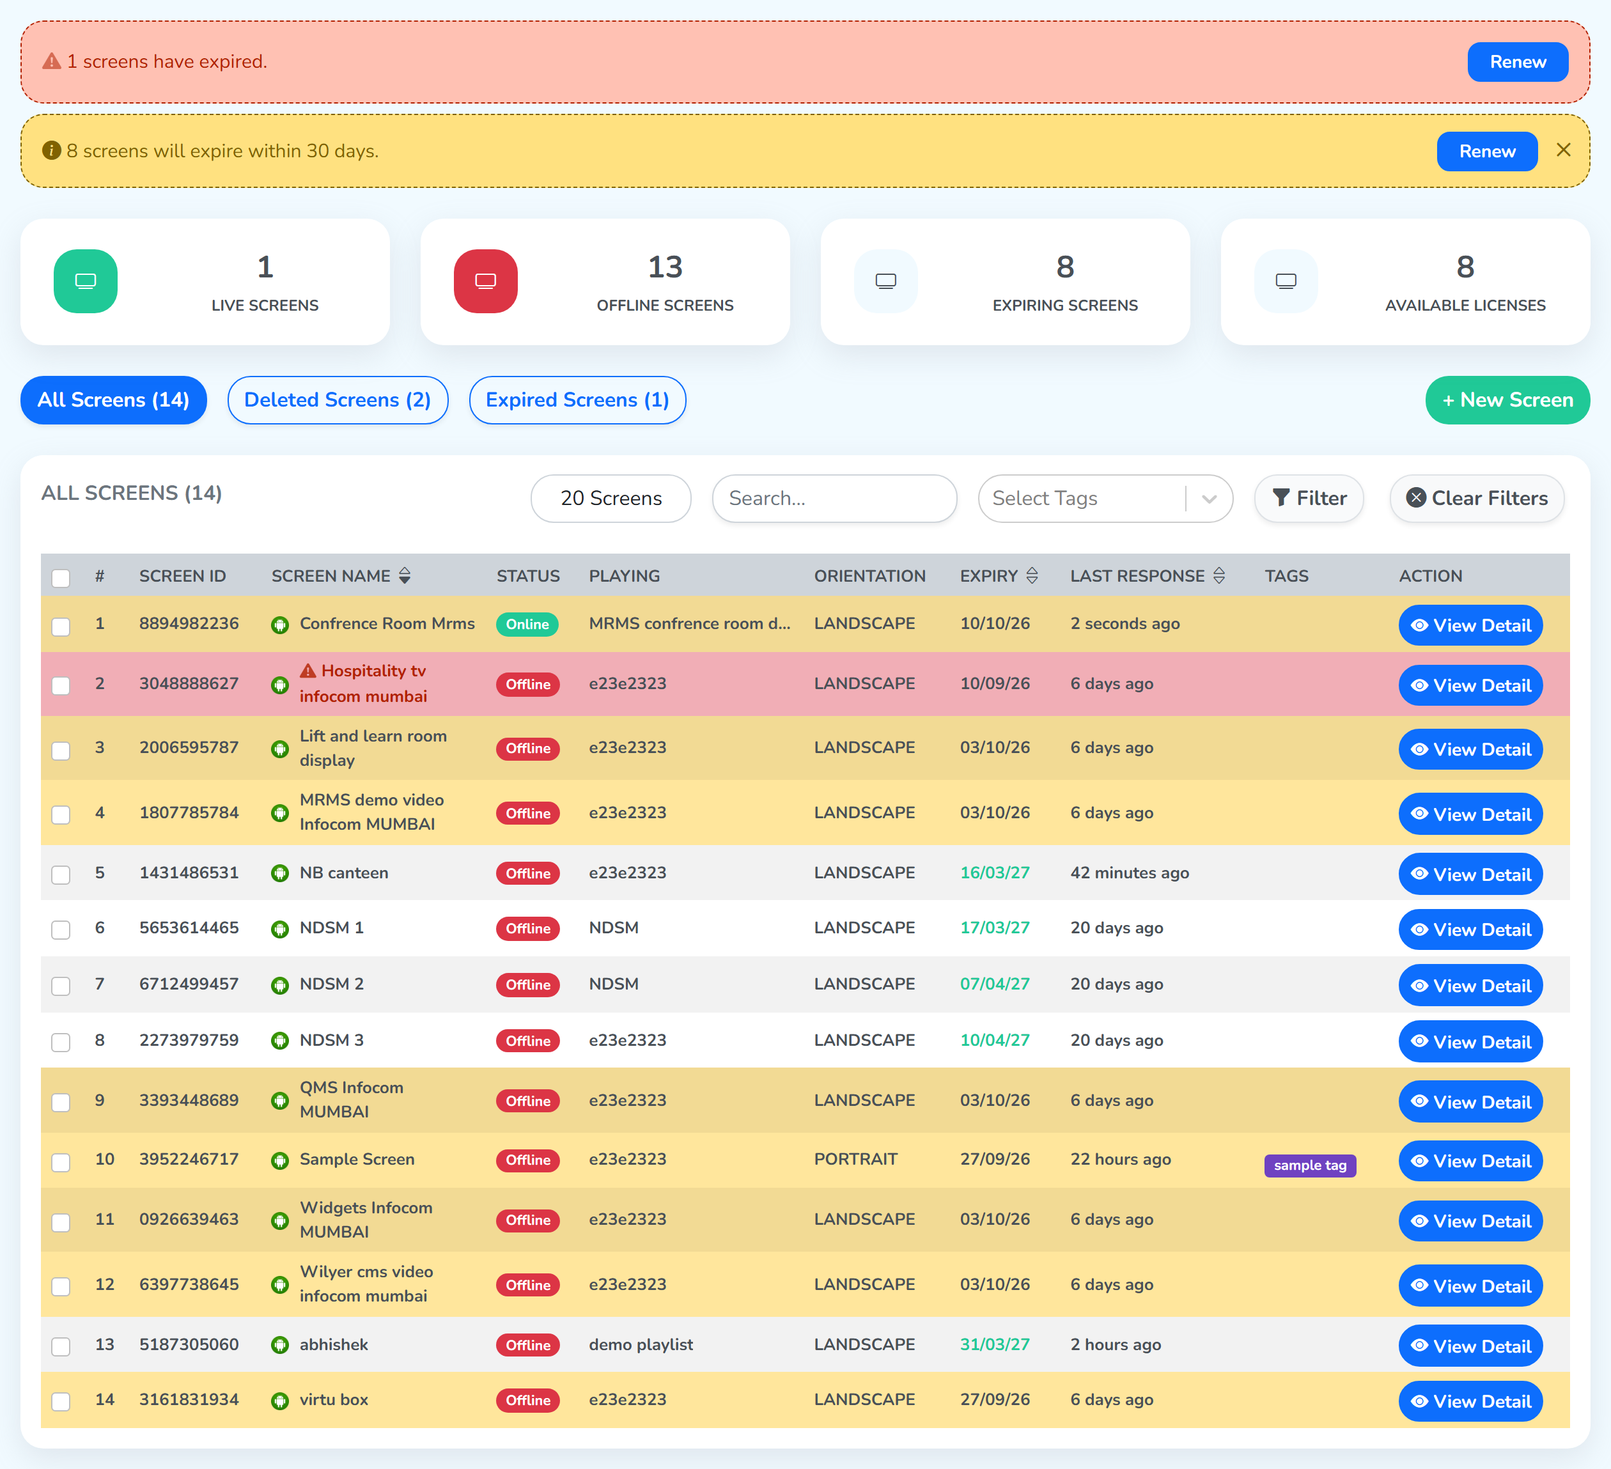The height and width of the screenshot is (1469, 1611).
Task: Open the 20 Screens page-size selector
Action: (611, 499)
